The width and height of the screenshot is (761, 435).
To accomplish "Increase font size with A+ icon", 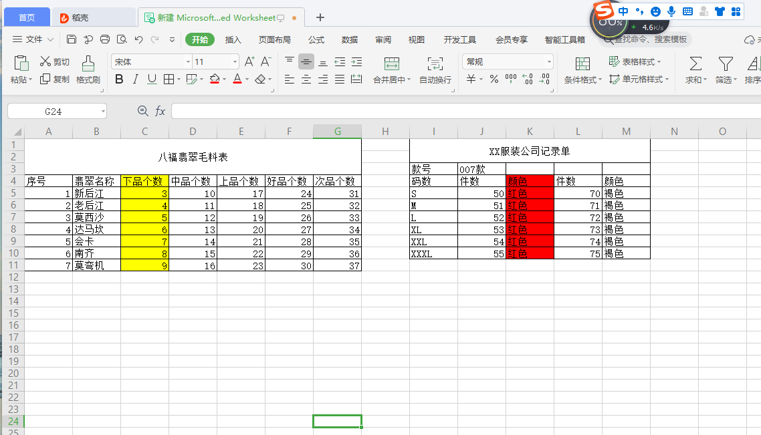I will 249,61.
